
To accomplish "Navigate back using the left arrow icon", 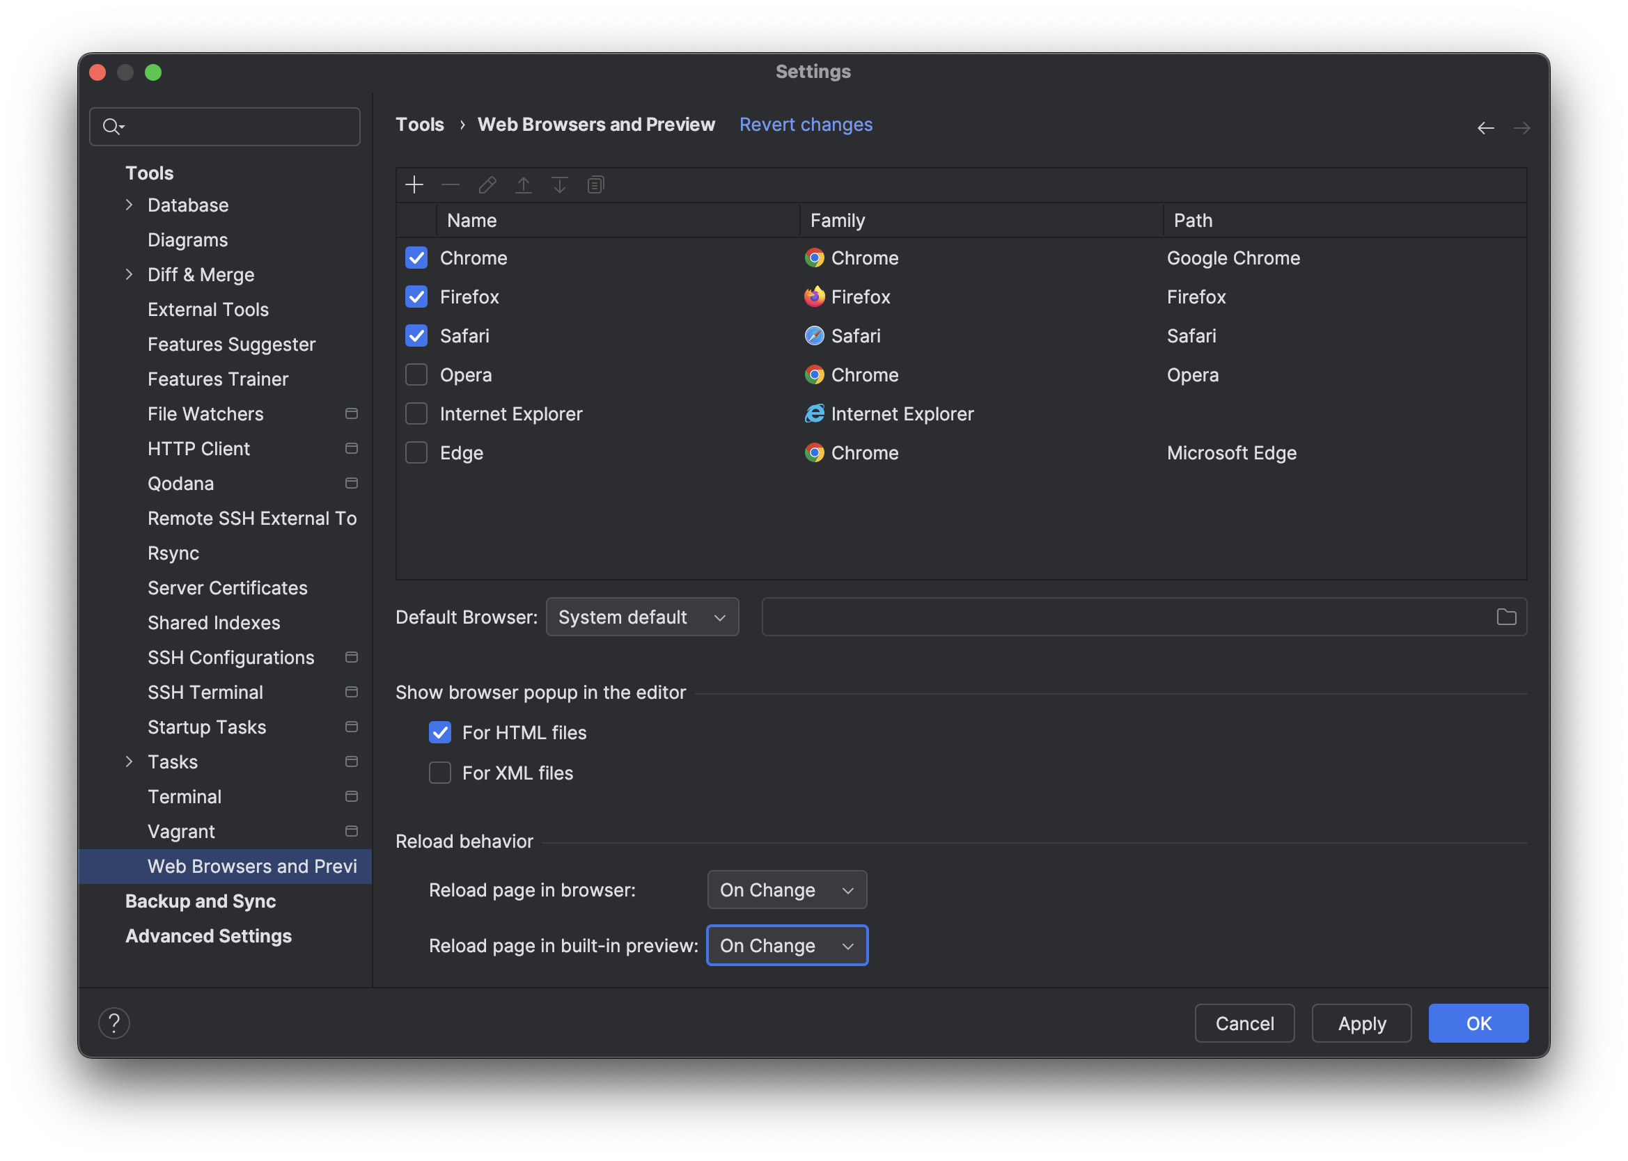I will click(x=1486, y=127).
